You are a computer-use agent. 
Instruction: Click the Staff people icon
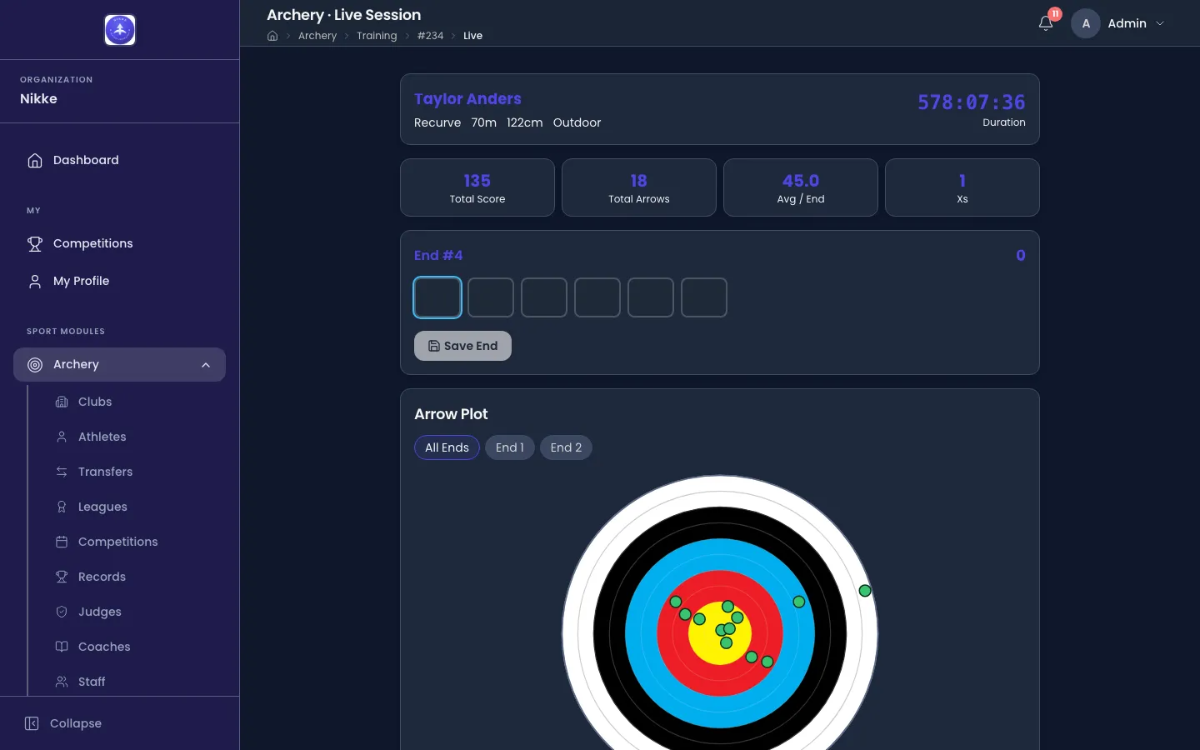(62, 682)
